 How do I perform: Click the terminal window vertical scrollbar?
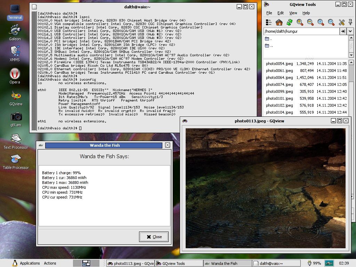(x=34, y=71)
